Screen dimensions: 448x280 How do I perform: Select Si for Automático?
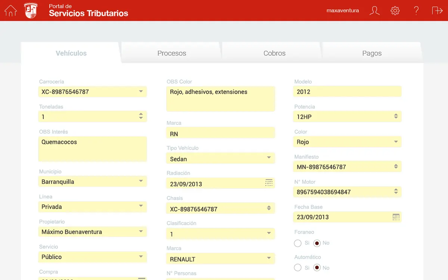coord(298,268)
